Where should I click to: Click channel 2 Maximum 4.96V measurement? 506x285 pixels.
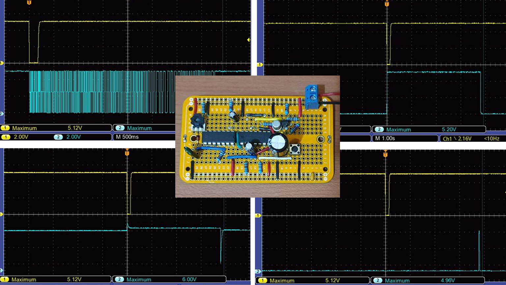427,280
